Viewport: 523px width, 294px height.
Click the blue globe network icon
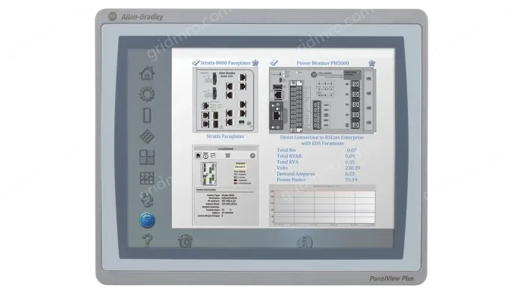point(147,220)
